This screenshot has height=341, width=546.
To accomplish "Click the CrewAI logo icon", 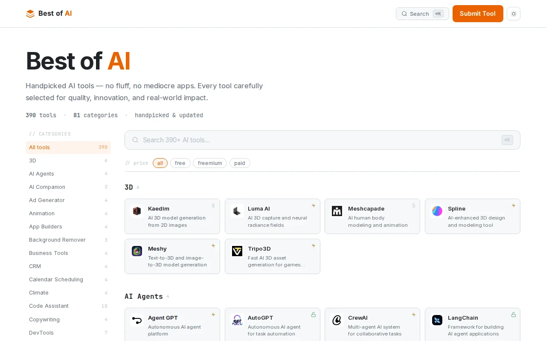I will click(x=337, y=320).
